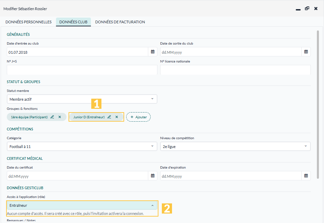Focus the N° licence nationale field
The height and width of the screenshot is (223, 324).
(235, 70)
